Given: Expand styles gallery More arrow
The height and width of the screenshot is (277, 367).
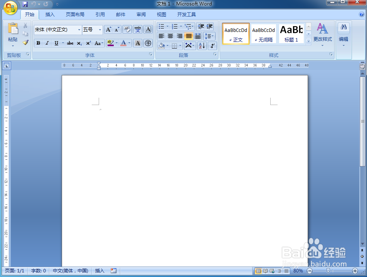Looking at the screenshot, I should pos(309,41).
